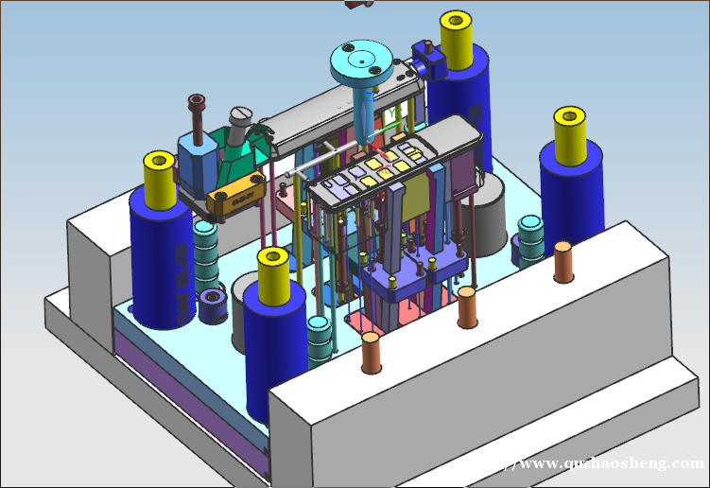Pick the white horizontal pin rod
Image resolution: width=710 pixels, height=488 pixels.
pyautogui.click(x=322, y=160)
